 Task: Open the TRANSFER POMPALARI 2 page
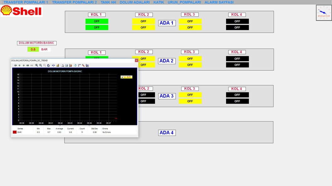pos(74,2)
